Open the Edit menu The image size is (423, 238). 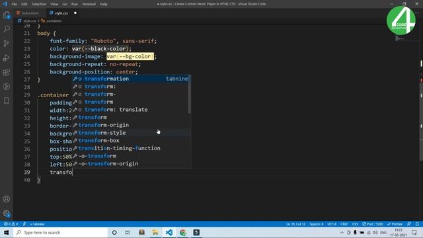point(24,4)
